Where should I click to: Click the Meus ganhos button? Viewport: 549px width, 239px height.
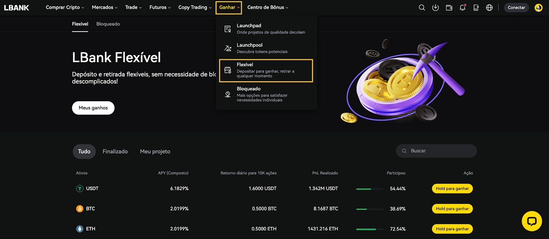point(93,108)
